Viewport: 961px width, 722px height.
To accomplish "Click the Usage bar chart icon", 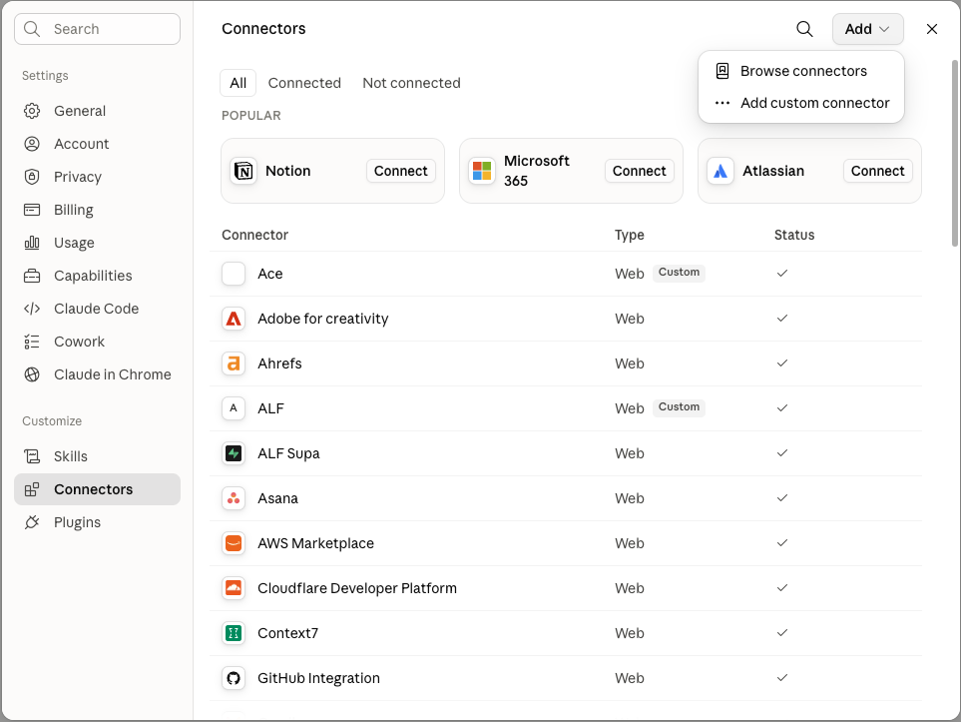I will click(x=32, y=243).
